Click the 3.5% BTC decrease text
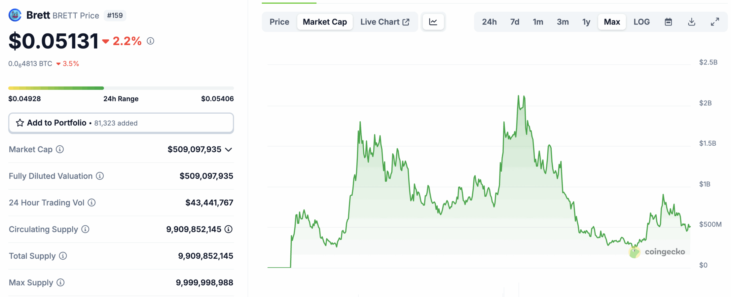 pyautogui.click(x=71, y=64)
